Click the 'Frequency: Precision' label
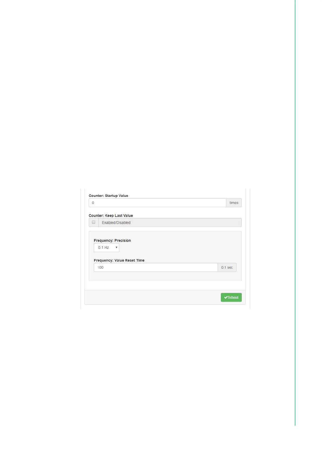Screen dimensions: 322x456 [112, 240]
